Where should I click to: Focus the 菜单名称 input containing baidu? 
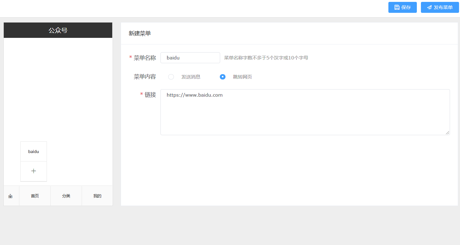pyautogui.click(x=190, y=58)
